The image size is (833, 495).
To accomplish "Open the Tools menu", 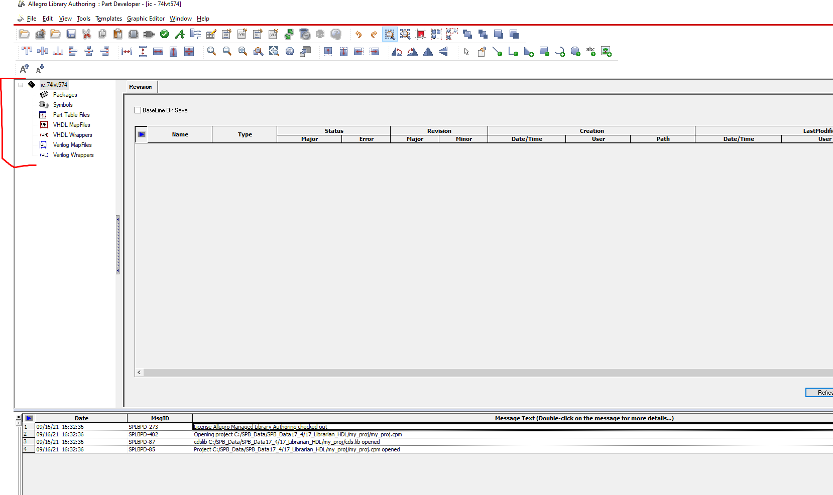I will point(83,19).
